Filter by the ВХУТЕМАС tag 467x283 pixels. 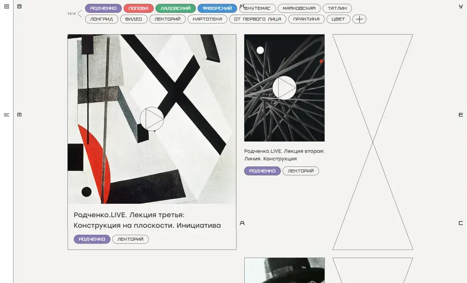[257, 8]
